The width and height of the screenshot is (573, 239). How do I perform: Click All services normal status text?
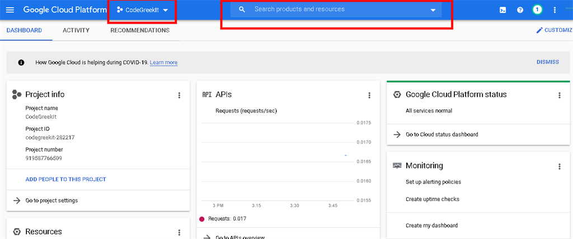[x=429, y=111]
